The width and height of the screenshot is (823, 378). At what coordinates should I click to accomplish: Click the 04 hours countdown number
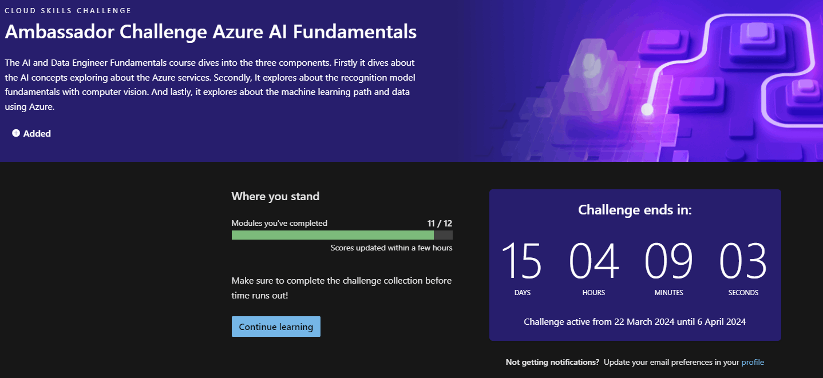coord(593,261)
